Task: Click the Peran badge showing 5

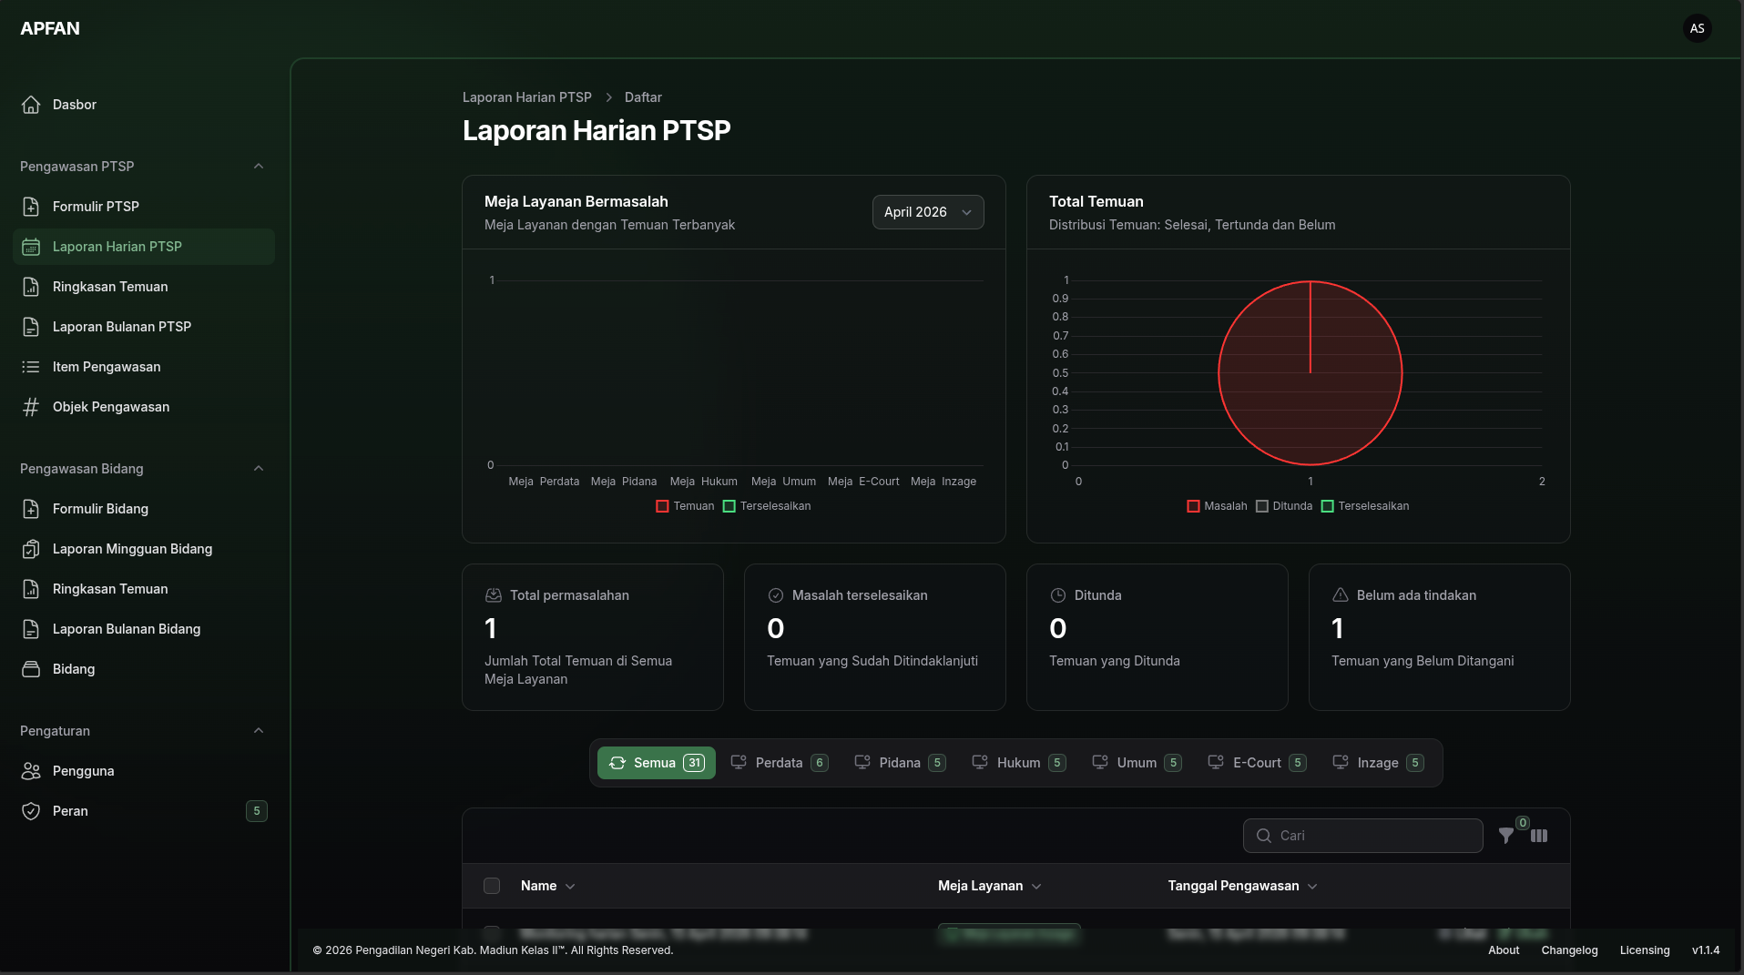Action: pos(257,811)
